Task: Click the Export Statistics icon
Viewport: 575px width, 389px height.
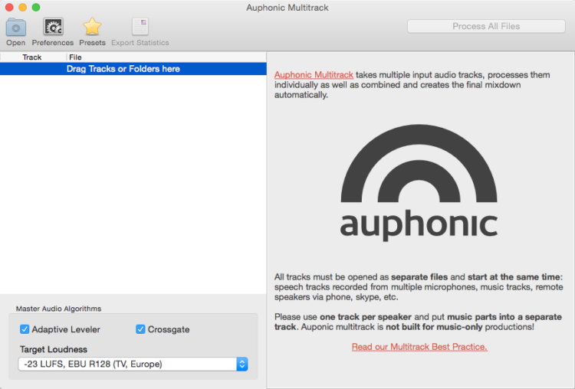Action: pyautogui.click(x=140, y=27)
